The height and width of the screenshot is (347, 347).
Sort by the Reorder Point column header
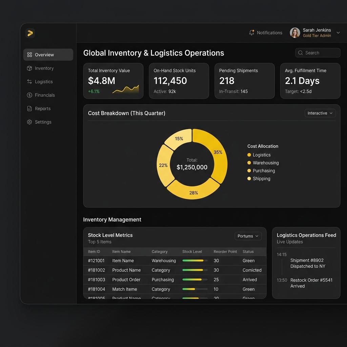tap(225, 252)
